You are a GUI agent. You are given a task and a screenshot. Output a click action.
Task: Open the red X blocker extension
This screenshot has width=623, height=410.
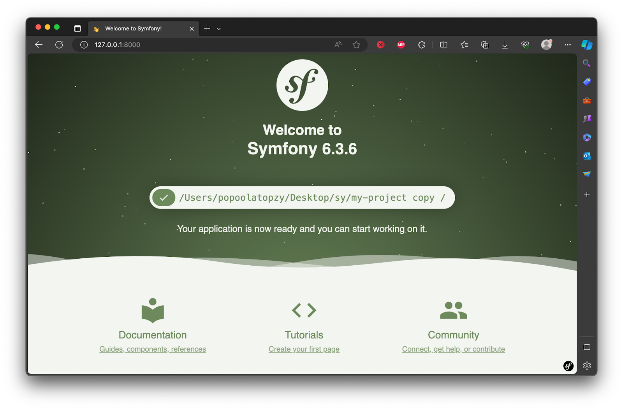381,45
